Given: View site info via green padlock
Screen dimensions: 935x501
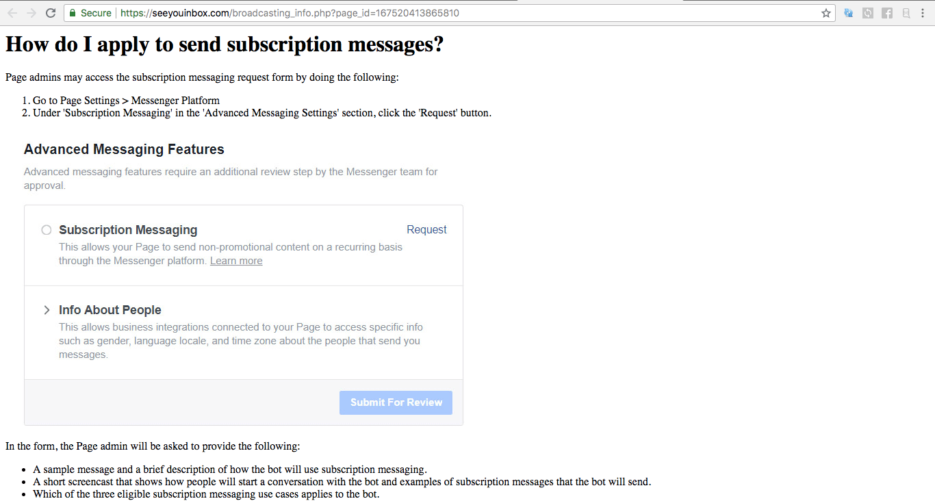Looking at the screenshot, I should [73, 13].
